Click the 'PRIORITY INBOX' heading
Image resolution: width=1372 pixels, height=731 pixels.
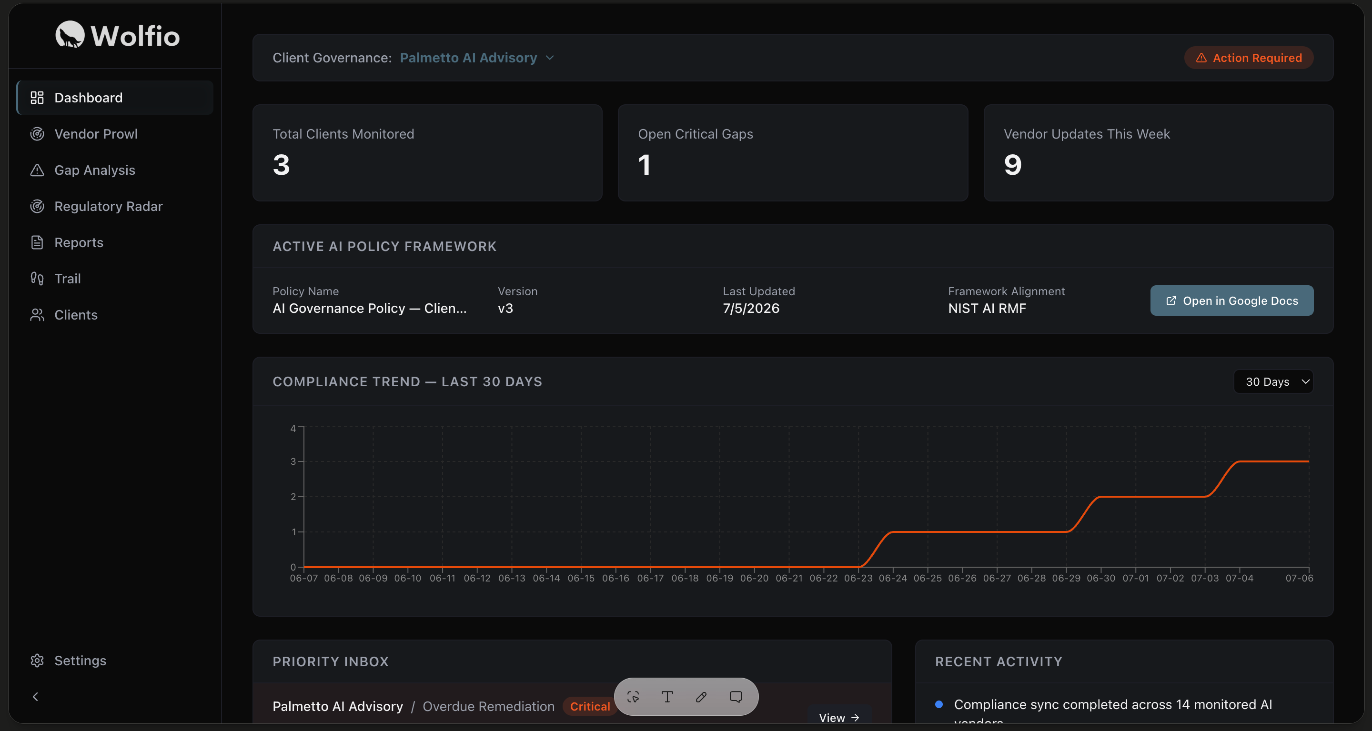tap(330, 661)
